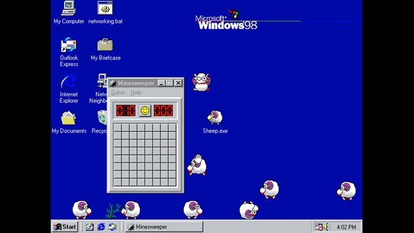The height and width of the screenshot is (233, 414).
Task: Click the Minesweeper title bar mine icon
Action: click(x=113, y=83)
